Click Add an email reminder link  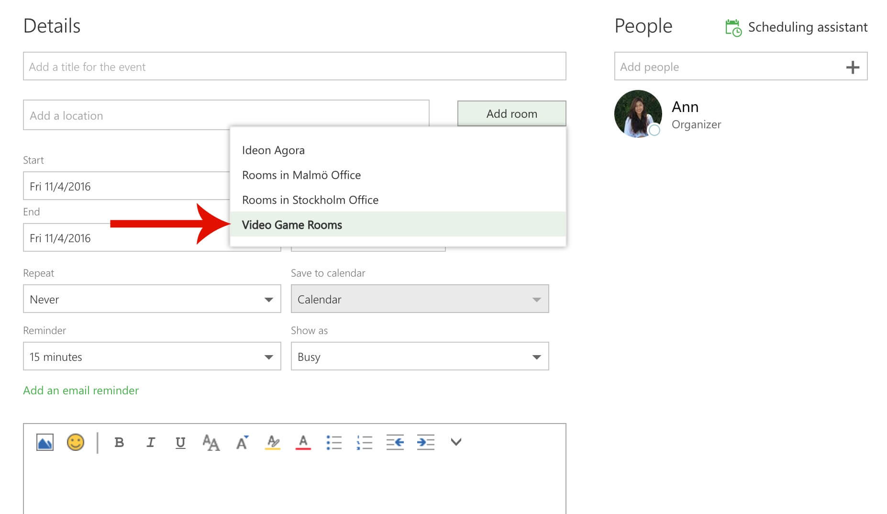click(x=80, y=391)
